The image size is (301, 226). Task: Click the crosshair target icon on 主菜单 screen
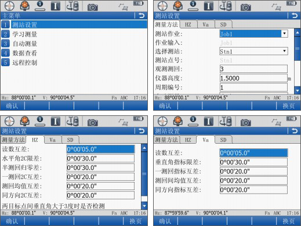[9, 6]
